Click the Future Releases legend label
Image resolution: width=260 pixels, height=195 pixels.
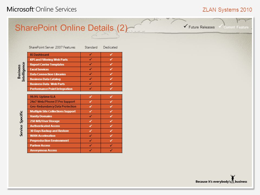[x=201, y=27]
